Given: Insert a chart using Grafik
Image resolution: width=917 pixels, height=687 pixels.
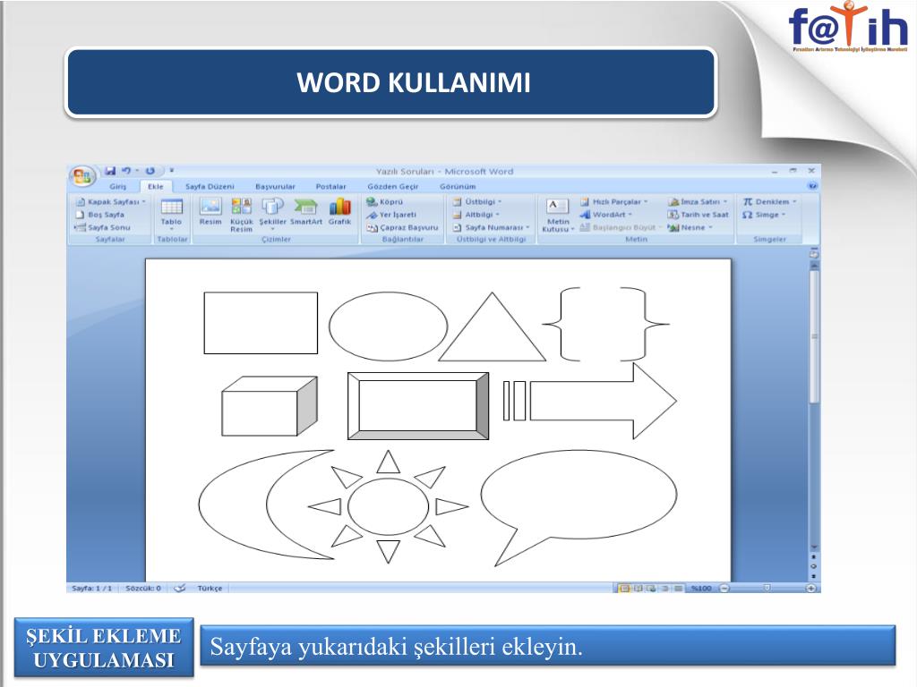Looking at the screenshot, I should [x=339, y=211].
